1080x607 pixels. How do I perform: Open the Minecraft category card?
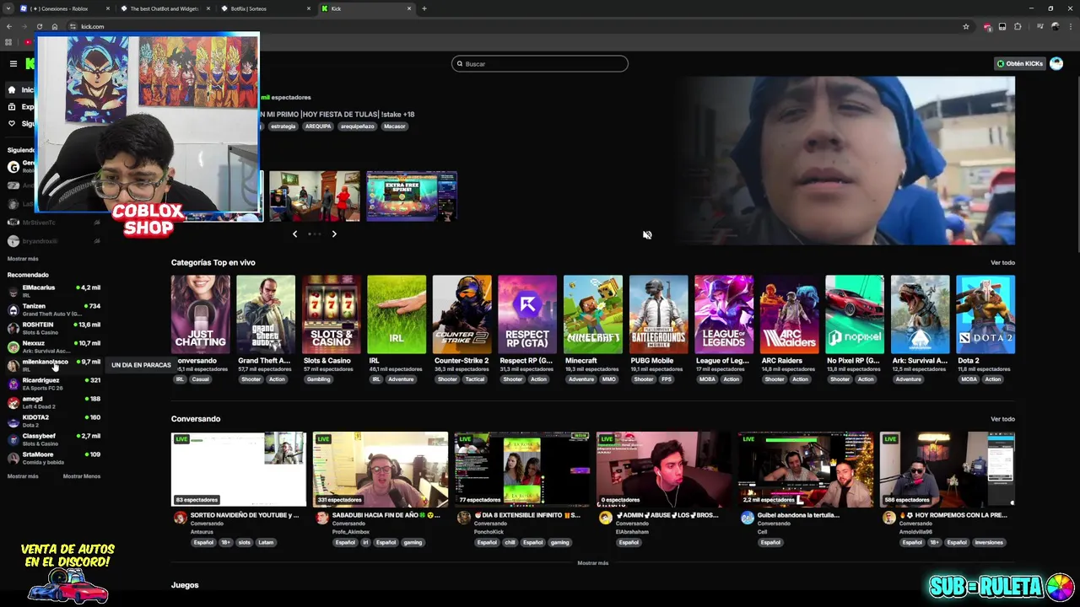593,314
